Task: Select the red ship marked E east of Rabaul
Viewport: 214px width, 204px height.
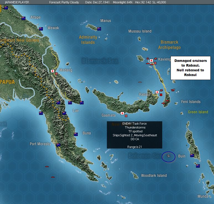Action: (x=173, y=90)
